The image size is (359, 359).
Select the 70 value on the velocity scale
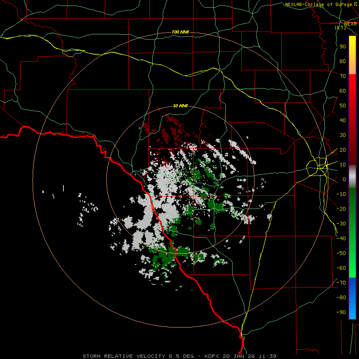point(343,76)
